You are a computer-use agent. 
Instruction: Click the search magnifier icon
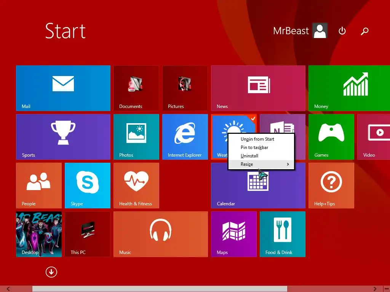(x=364, y=31)
